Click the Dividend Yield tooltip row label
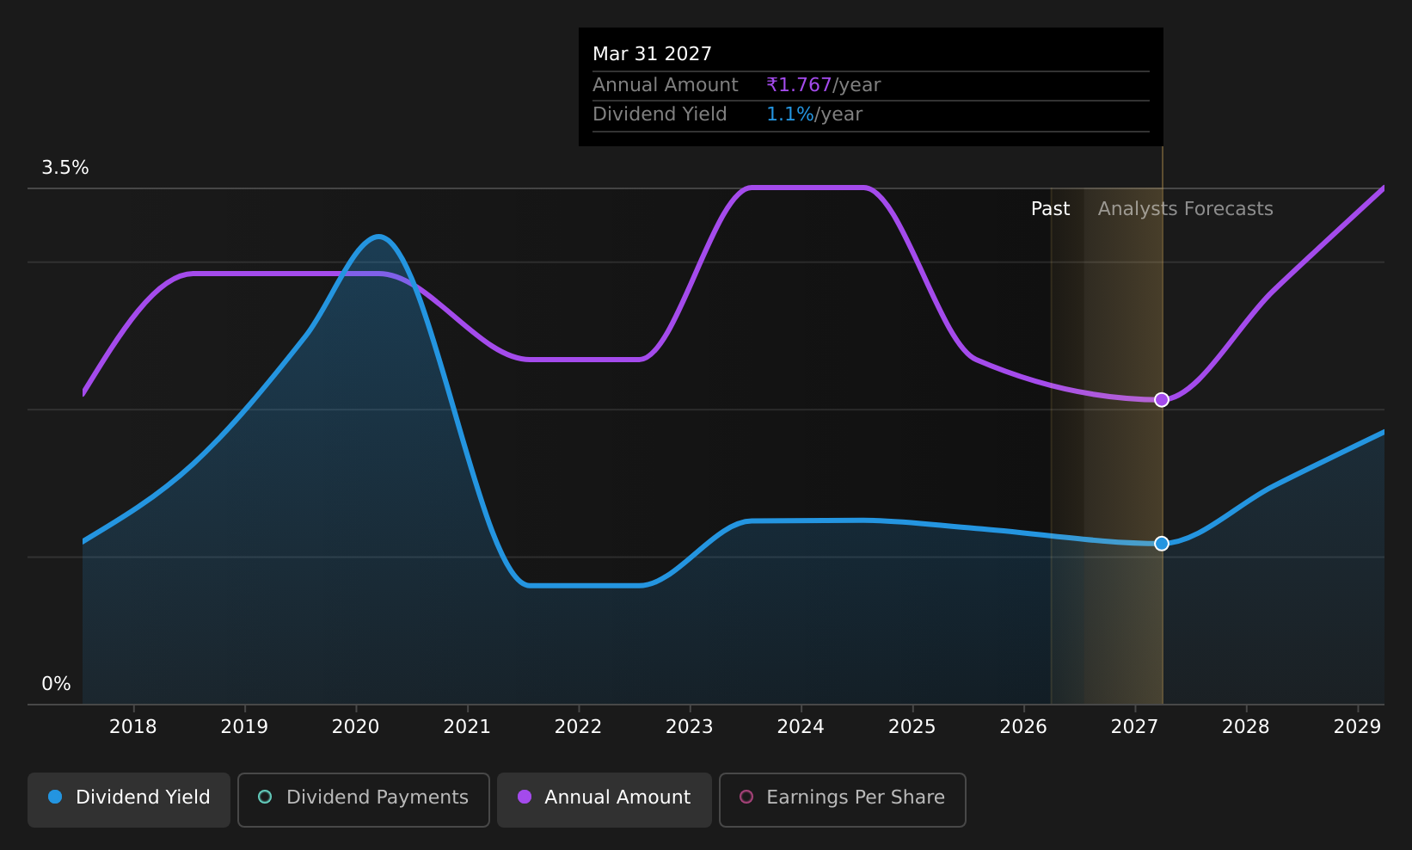This screenshot has height=850, width=1412. tap(660, 114)
